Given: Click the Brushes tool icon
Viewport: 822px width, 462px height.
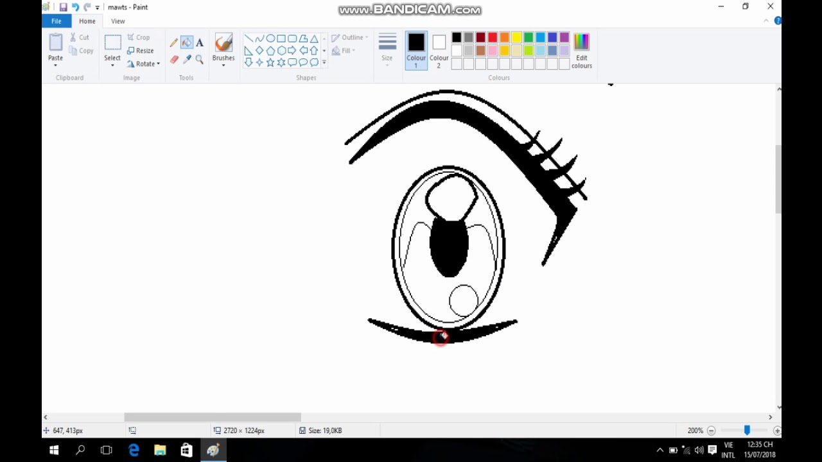Looking at the screenshot, I should (223, 43).
